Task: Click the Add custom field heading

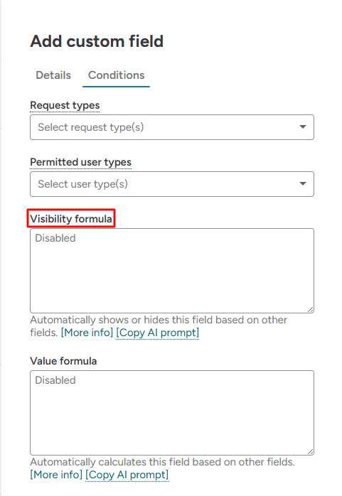Action: coord(97,41)
